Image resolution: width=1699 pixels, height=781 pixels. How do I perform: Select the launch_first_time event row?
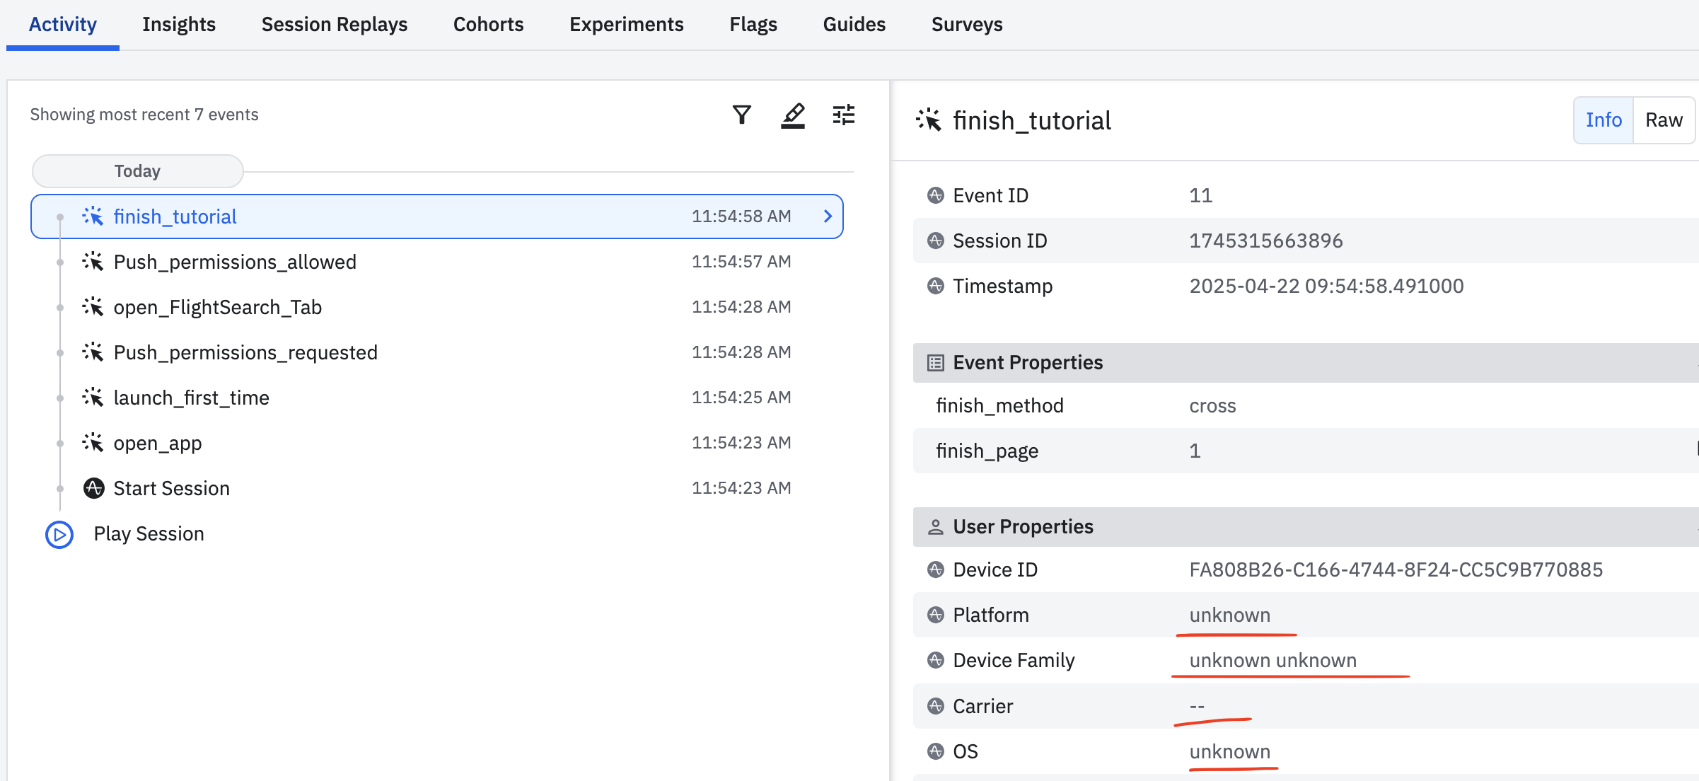191,398
